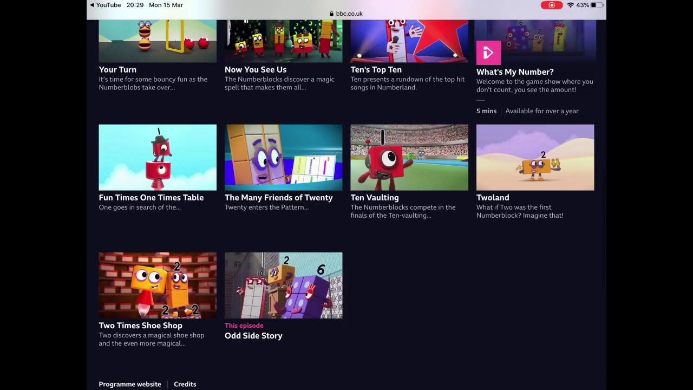Click the pink play icon on What's My Number
The width and height of the screenshot is (693, 390).
pyautogui.click(x=488, y=53)
